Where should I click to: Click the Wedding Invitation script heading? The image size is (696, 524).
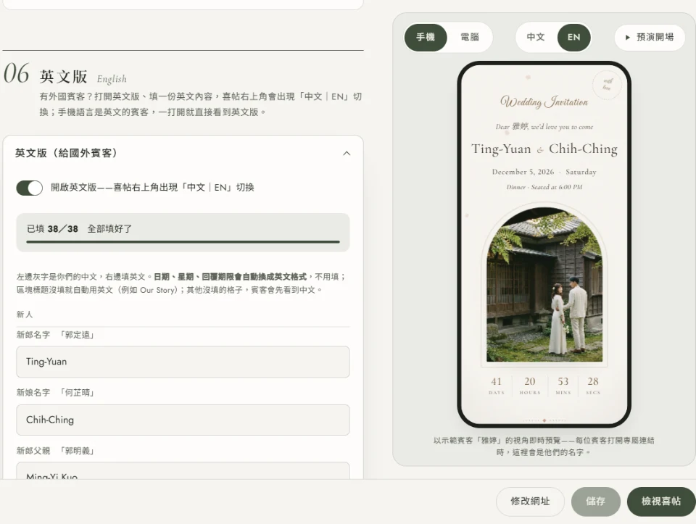point(544,102)
